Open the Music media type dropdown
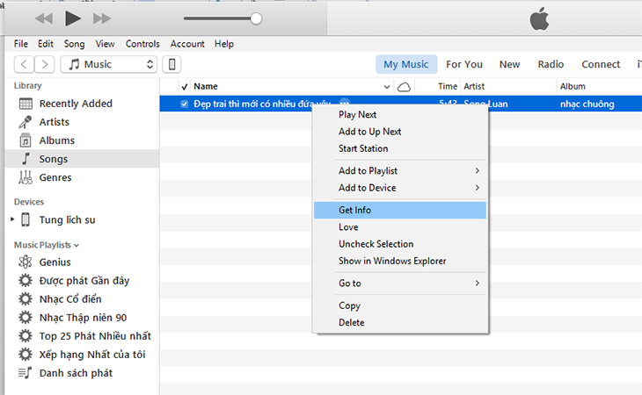The height and width of the screenshot is (395, 642). pos(110,64)
